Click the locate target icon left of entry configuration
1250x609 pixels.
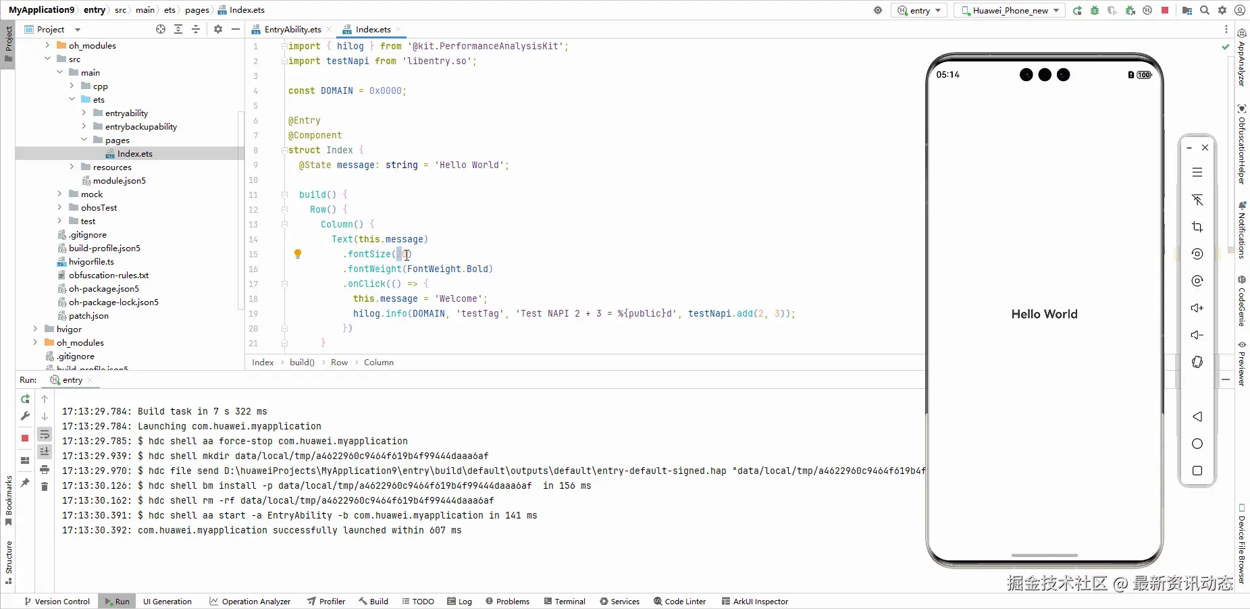tap(878, 10)
